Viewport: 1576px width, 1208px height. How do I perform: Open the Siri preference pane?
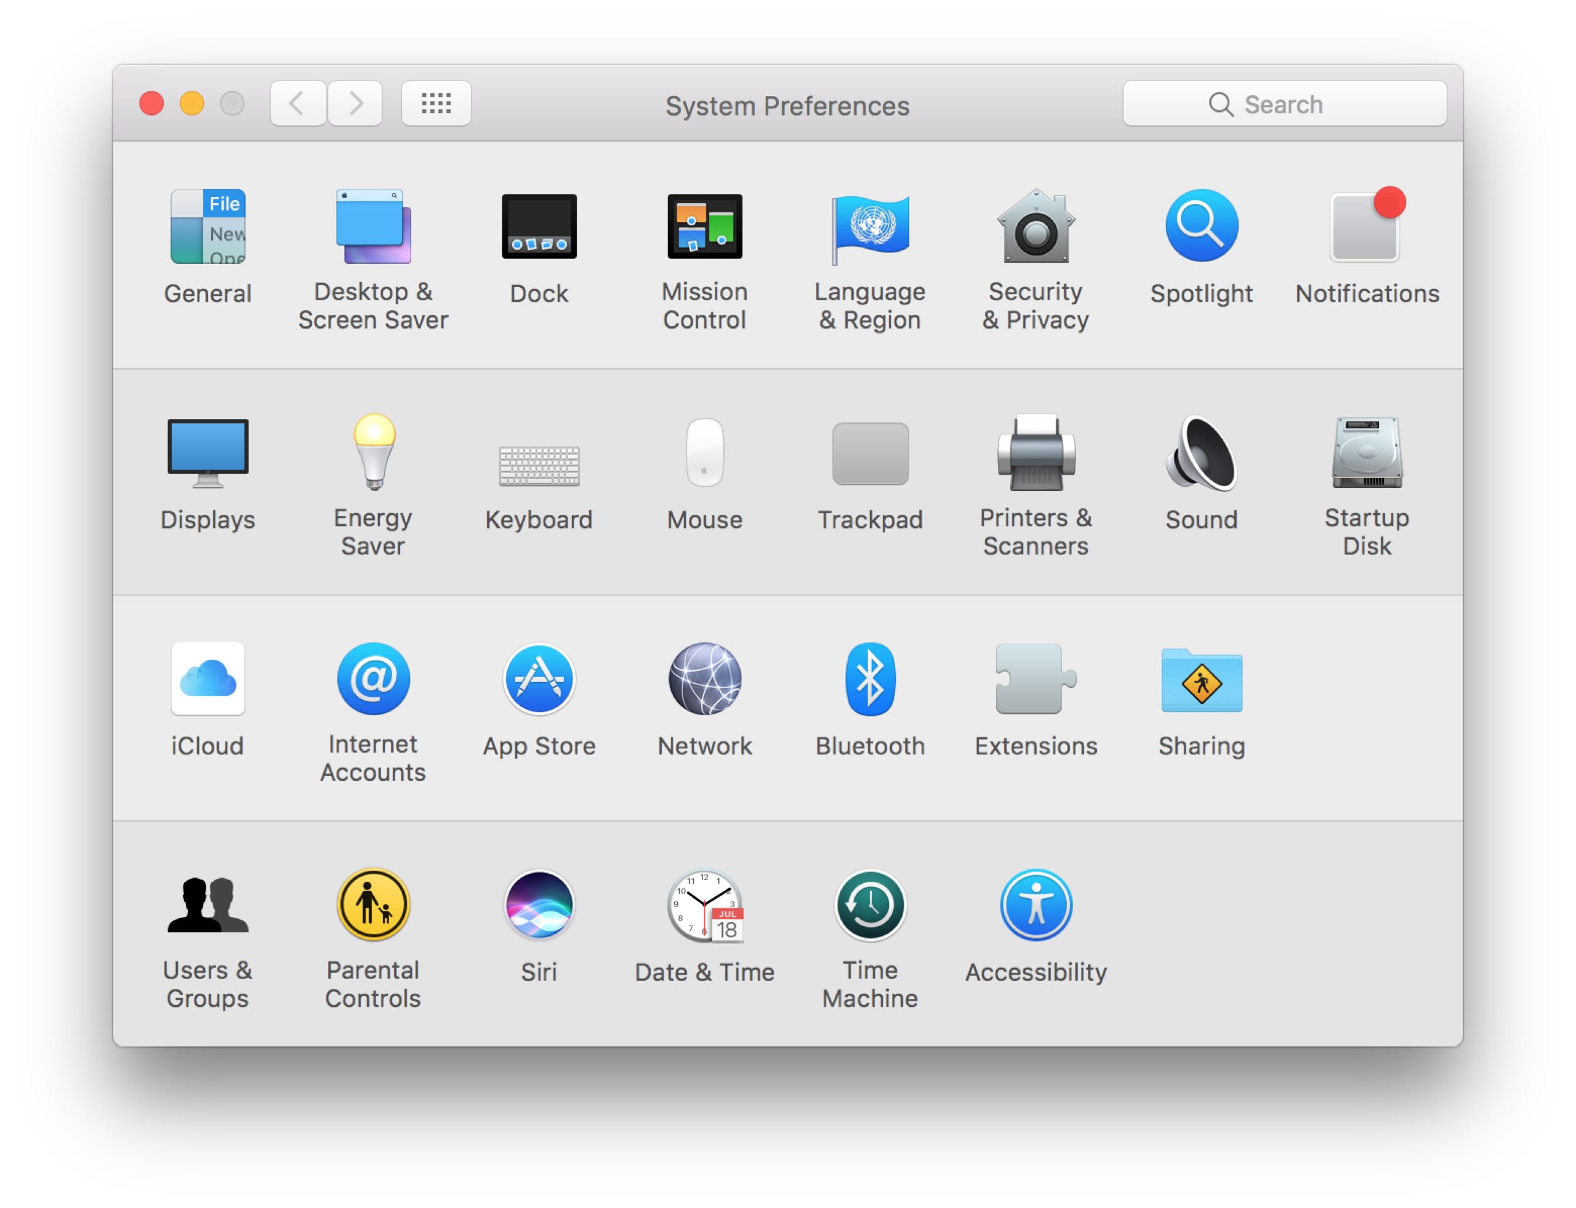539,905
